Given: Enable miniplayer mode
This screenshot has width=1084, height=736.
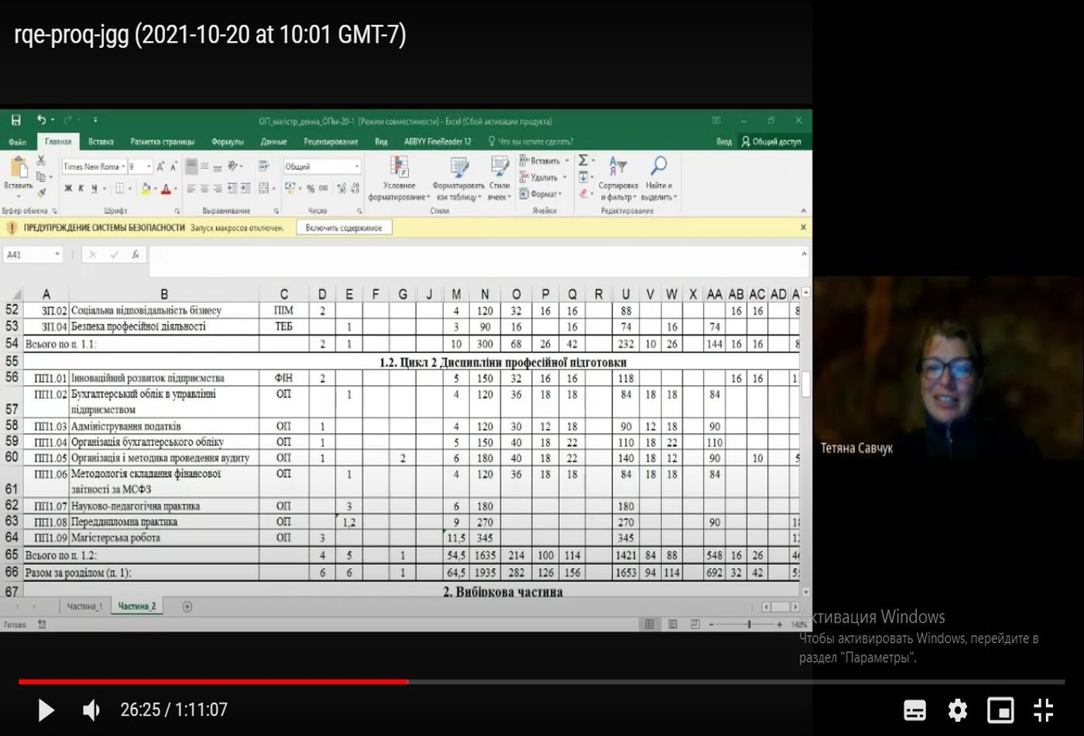Looking at the screenshot, I should pyautogui.click(x=1000, y=710).
